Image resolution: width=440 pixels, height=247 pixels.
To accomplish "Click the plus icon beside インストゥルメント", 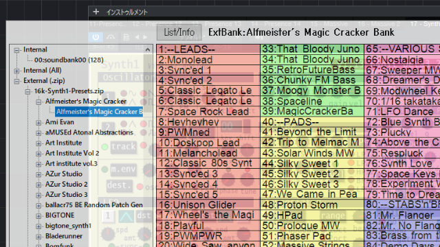I will pyautogui.click(x=96, y=12).
